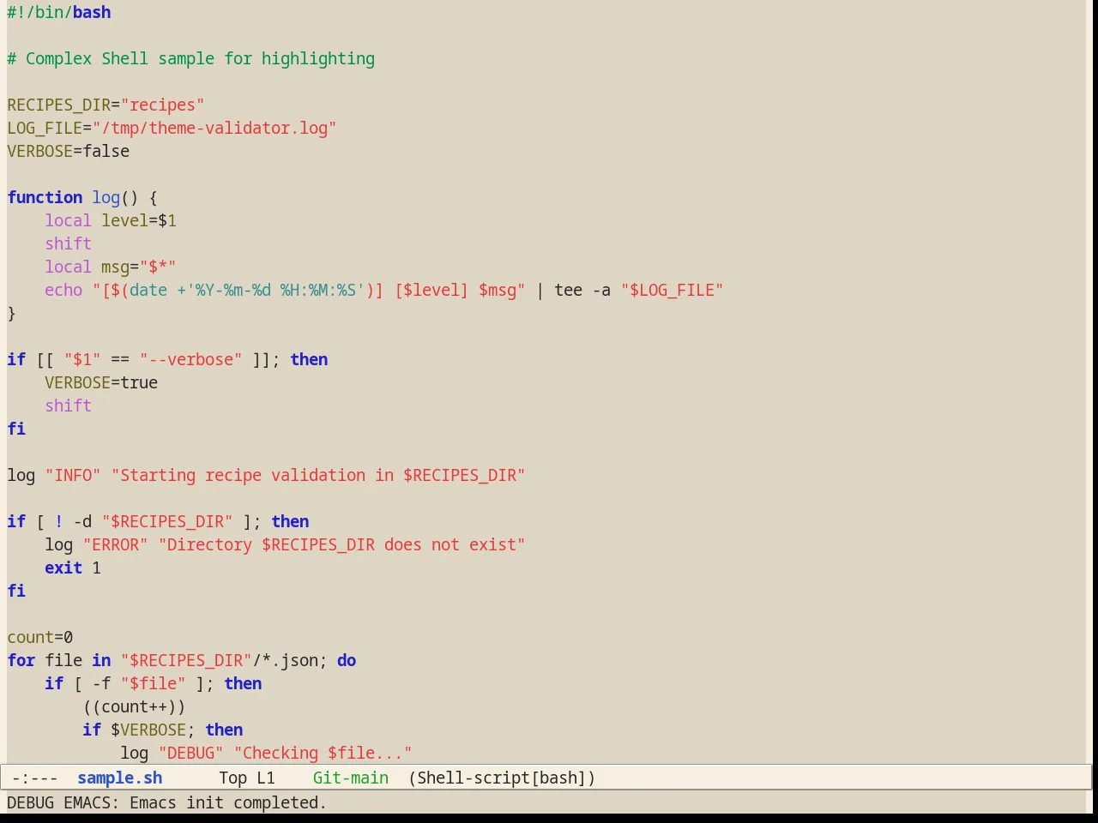Click the 'for' keyword of the file loop
This screenshot has height=823, width=1098.
click(x=21, y=660)
